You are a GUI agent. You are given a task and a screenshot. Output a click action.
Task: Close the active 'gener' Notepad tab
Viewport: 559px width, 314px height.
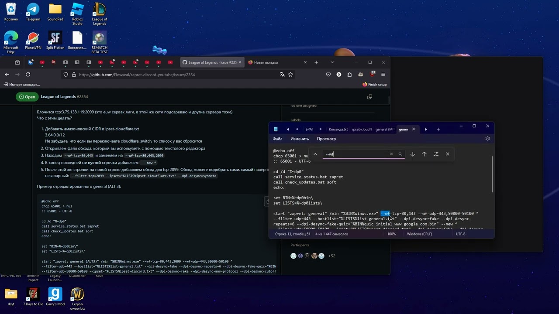[x=414, y=129]
